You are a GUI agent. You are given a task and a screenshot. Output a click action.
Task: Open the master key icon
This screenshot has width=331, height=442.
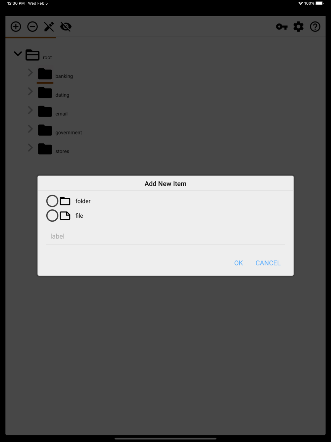[x=282, y=27]
